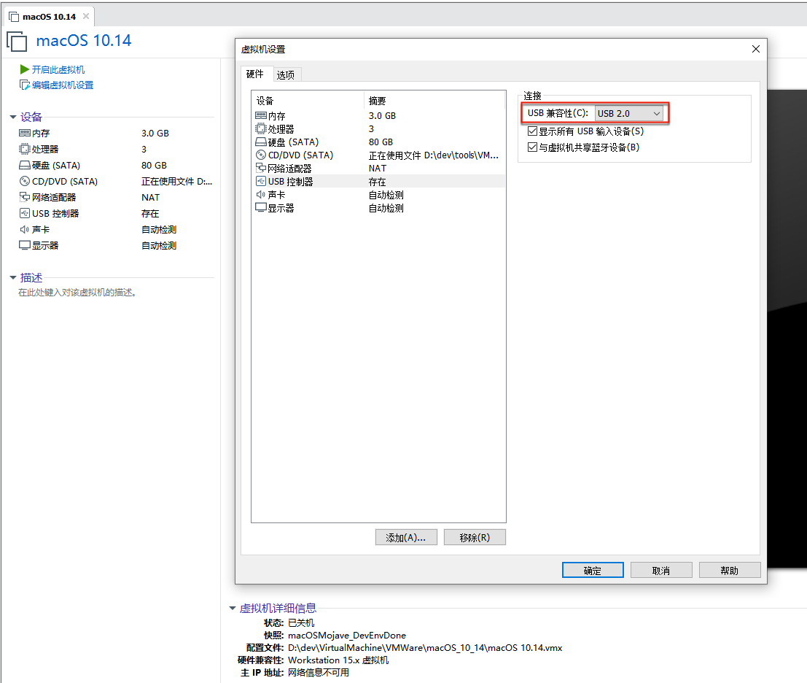This screenshot has height=683, width=807.
Task: Open the USB 兼容性 dropdown
Action: coord(629,113)
